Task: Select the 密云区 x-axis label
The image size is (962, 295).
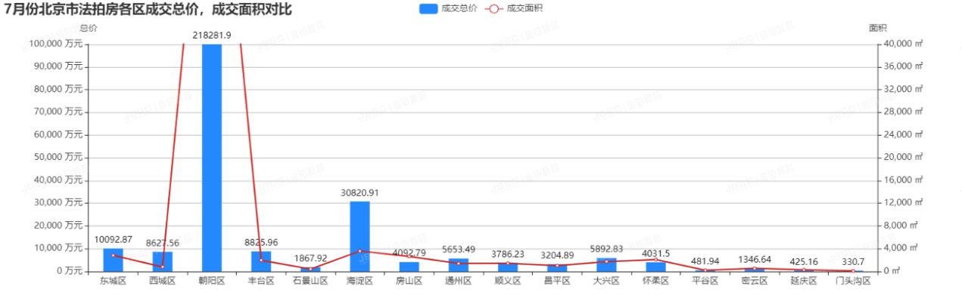Action: (x=755, y=281)
